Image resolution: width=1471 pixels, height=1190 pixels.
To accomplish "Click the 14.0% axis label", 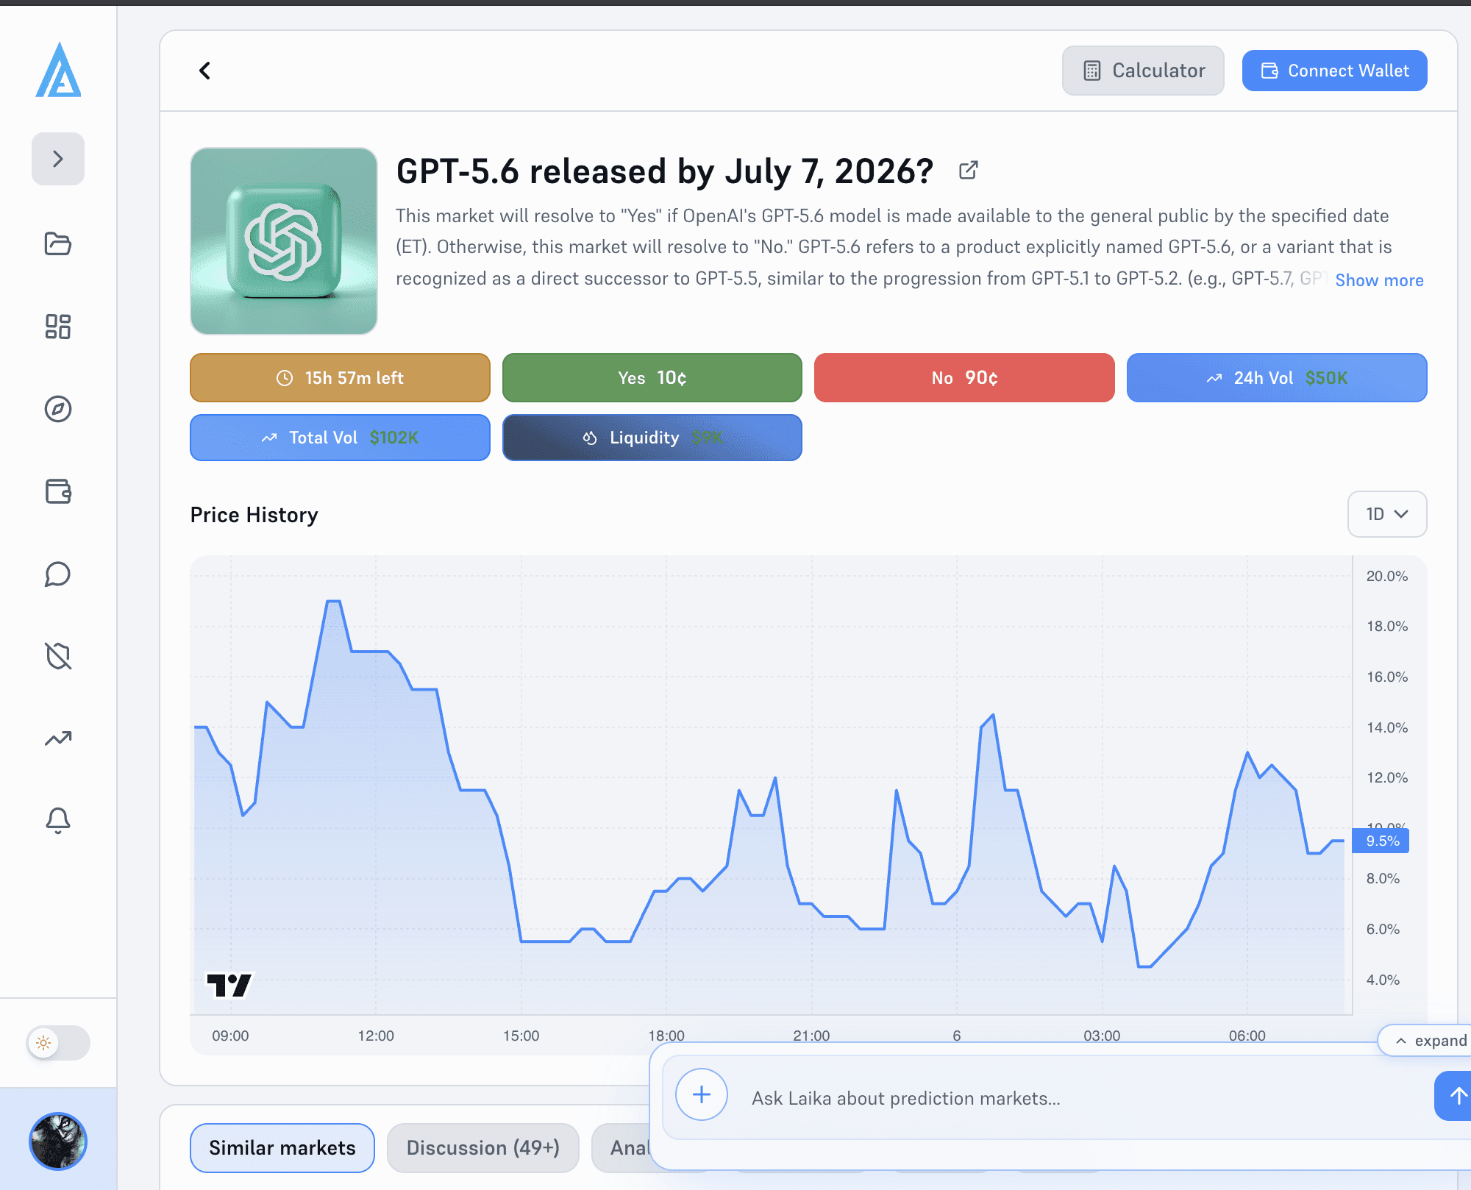I will pyautogui.click(x=1386, y=727).
